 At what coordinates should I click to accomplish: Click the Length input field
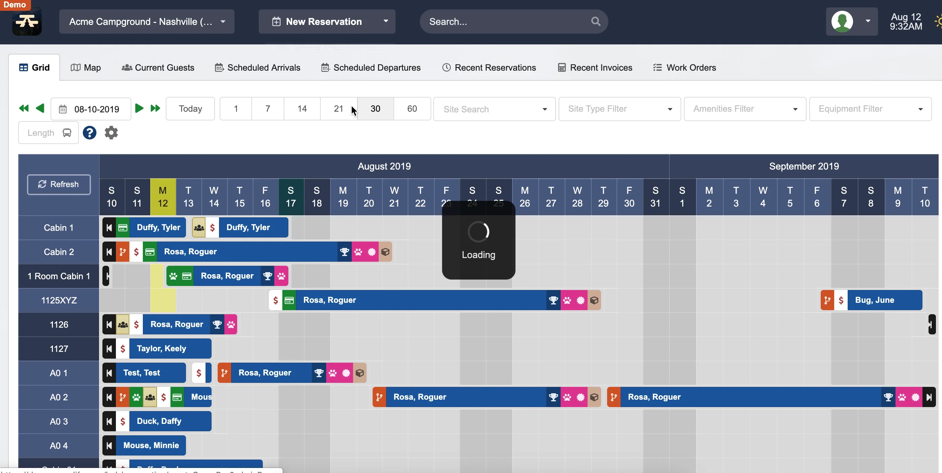[48, 133]
